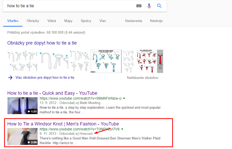Expand dropdown arrow after T0NPYZyI7V8 URL
The image size is (232, 149).
click(x=122, y=129)
